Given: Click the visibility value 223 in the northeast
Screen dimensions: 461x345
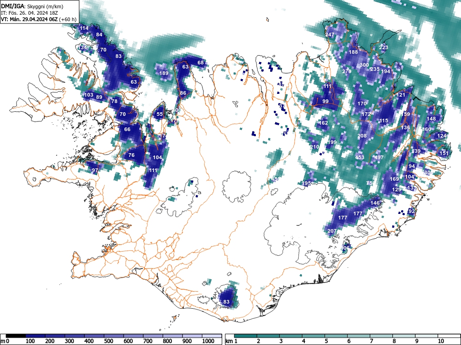Looking at the screenshot, I should pos(384,47).
